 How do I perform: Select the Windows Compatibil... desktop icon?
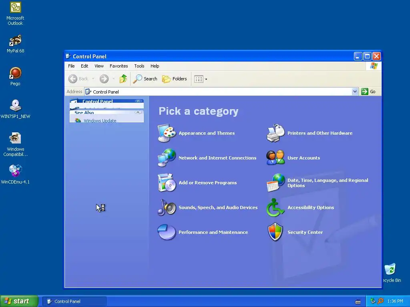pos(15,144)
